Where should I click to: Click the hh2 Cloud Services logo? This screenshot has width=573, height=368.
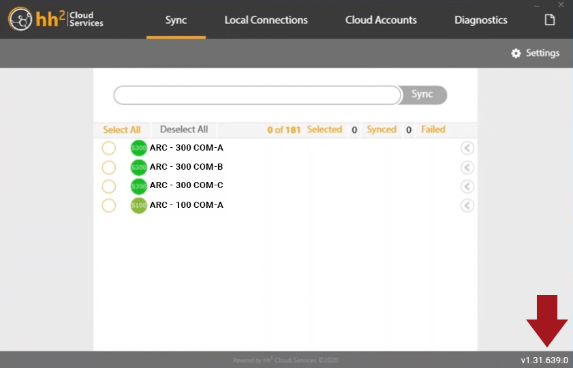point(56,19)
